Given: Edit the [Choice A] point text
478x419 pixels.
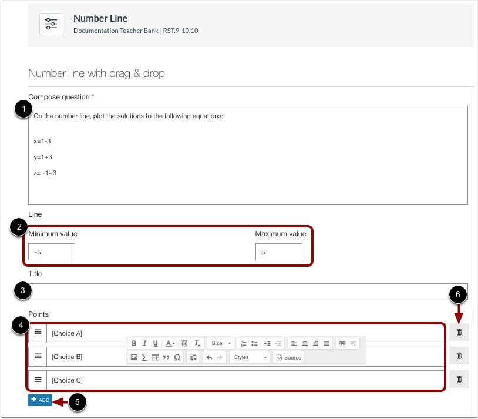Looking at the screenshot, I should pos(67,333).
